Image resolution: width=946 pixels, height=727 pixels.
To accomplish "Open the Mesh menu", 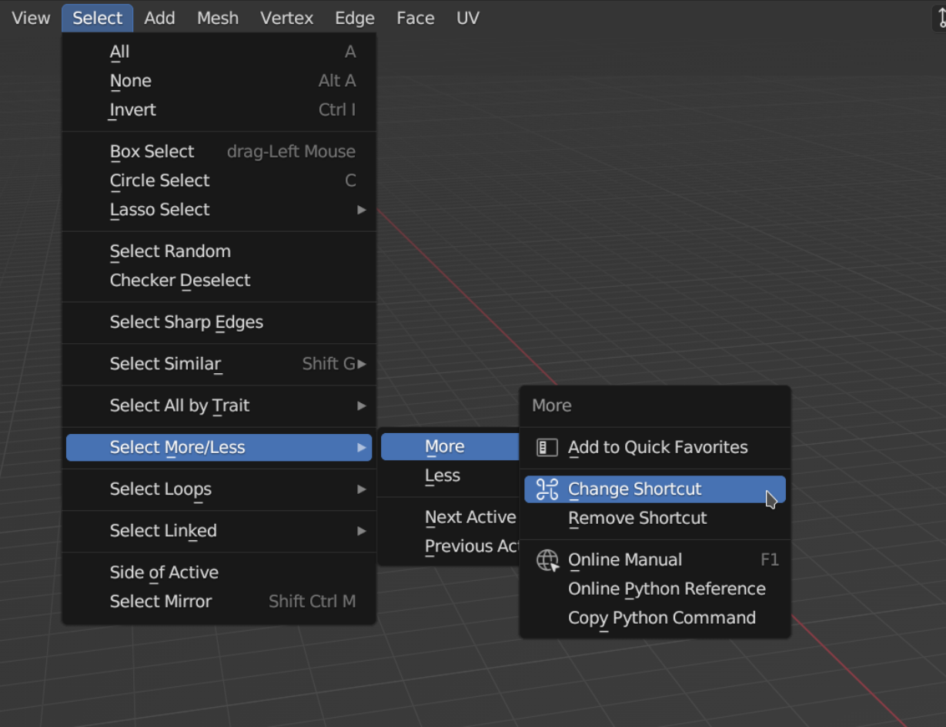I will pyautogui.click(x=218, y=18).
